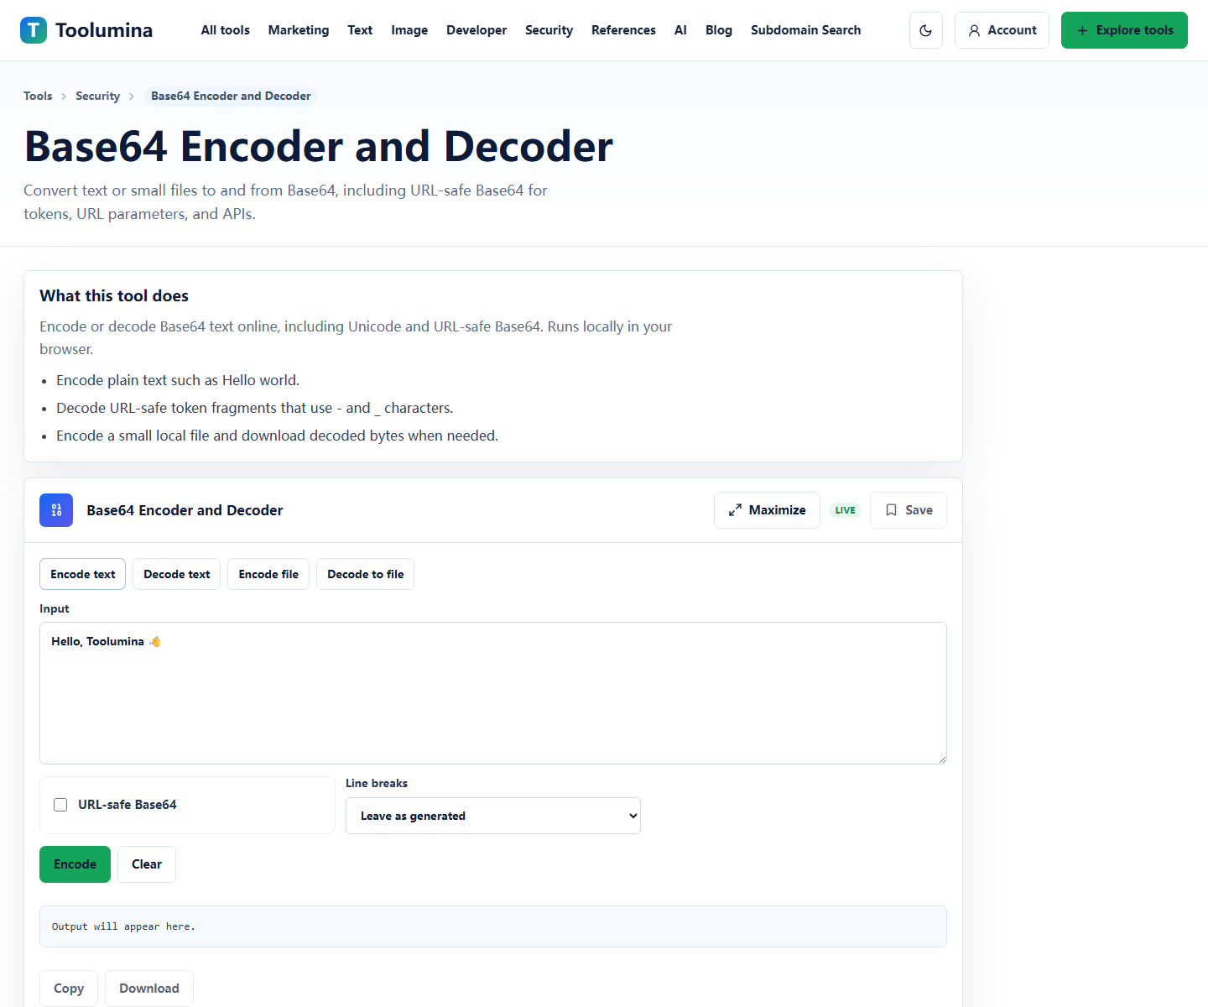Go to References in navigation
This screenshot has width=1208, height=1007.
623,30
